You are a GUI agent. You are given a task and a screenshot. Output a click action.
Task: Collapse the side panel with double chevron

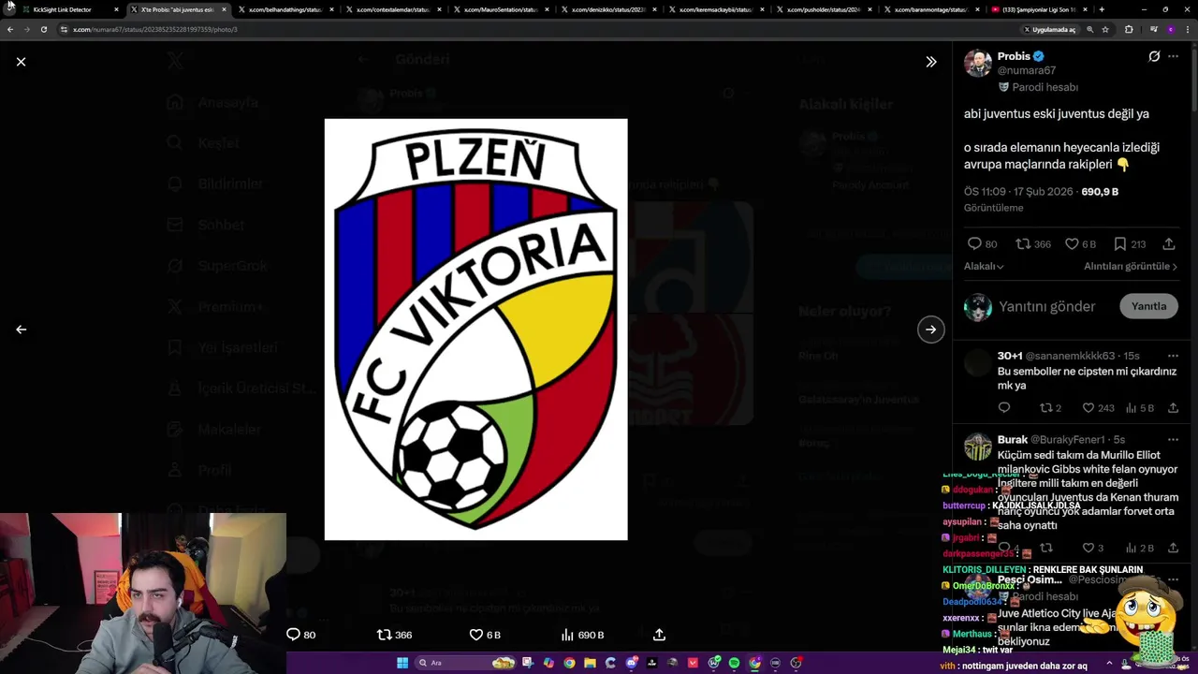coord(930,62)
